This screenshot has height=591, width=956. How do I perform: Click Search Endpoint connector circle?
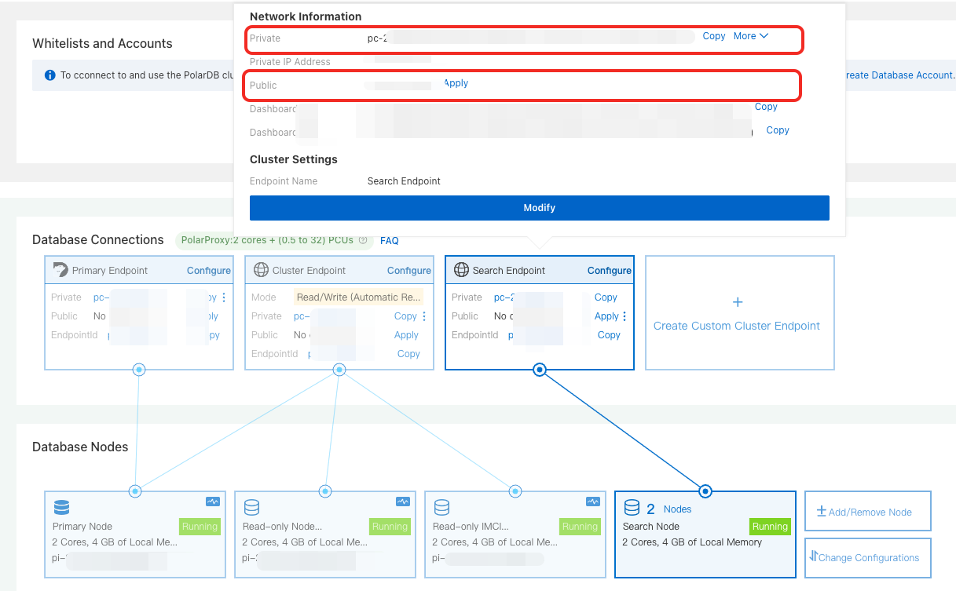[540, 370]
